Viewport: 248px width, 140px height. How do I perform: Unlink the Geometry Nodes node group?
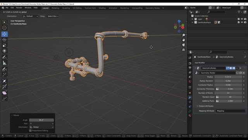click(244, 73)
